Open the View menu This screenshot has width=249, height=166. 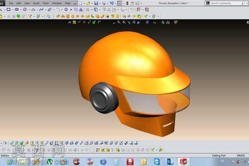click(27, 3)
